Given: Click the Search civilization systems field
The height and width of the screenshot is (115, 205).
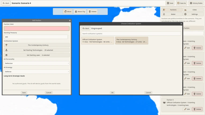Looking at the screenshot, I should tap(131, 34).
